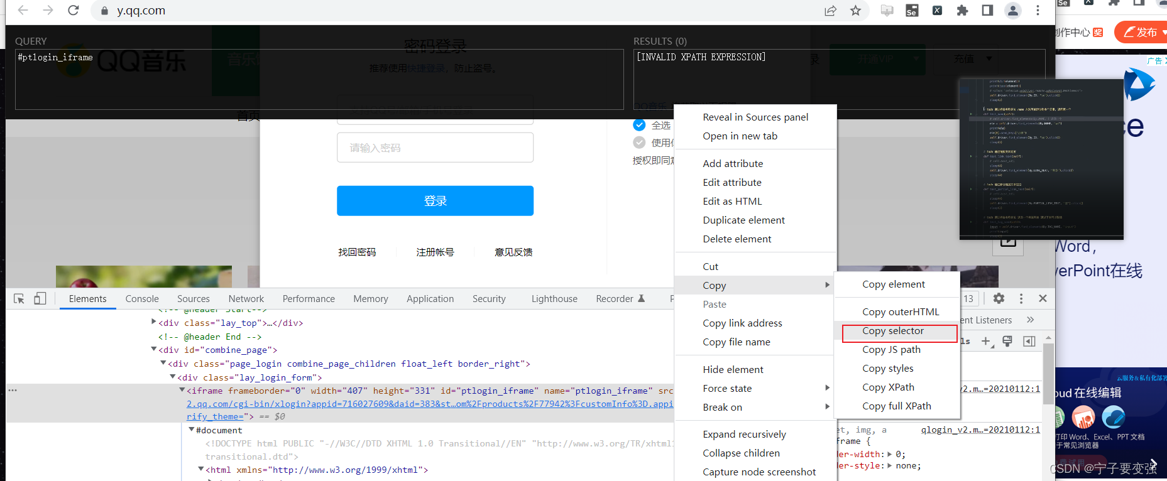The image size is (1167, 481).
Task: Choose Copy styles option
Action: tap(887, 369)
